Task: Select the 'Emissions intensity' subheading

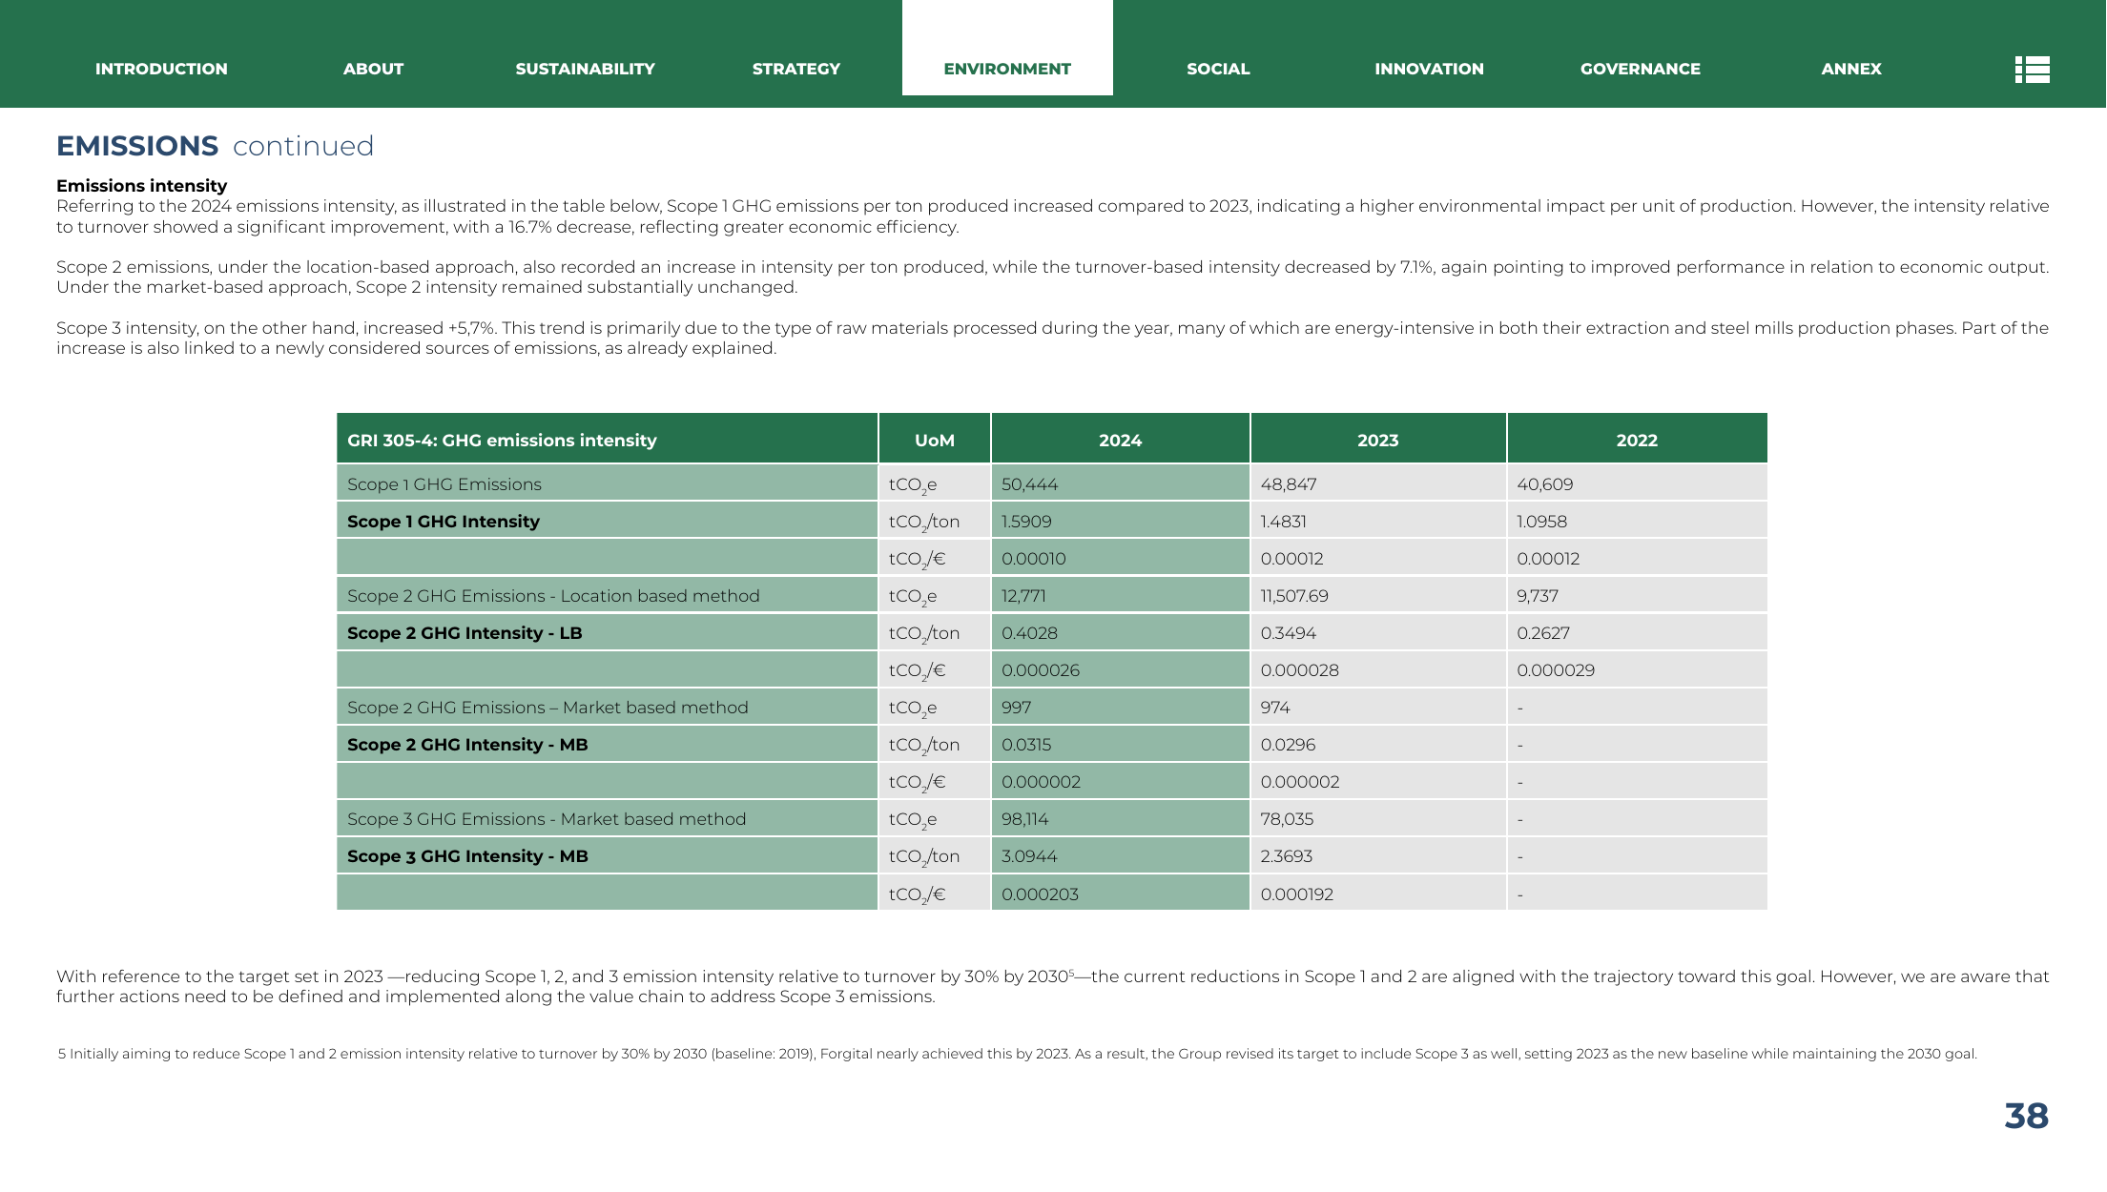Action: coord(141,186)
